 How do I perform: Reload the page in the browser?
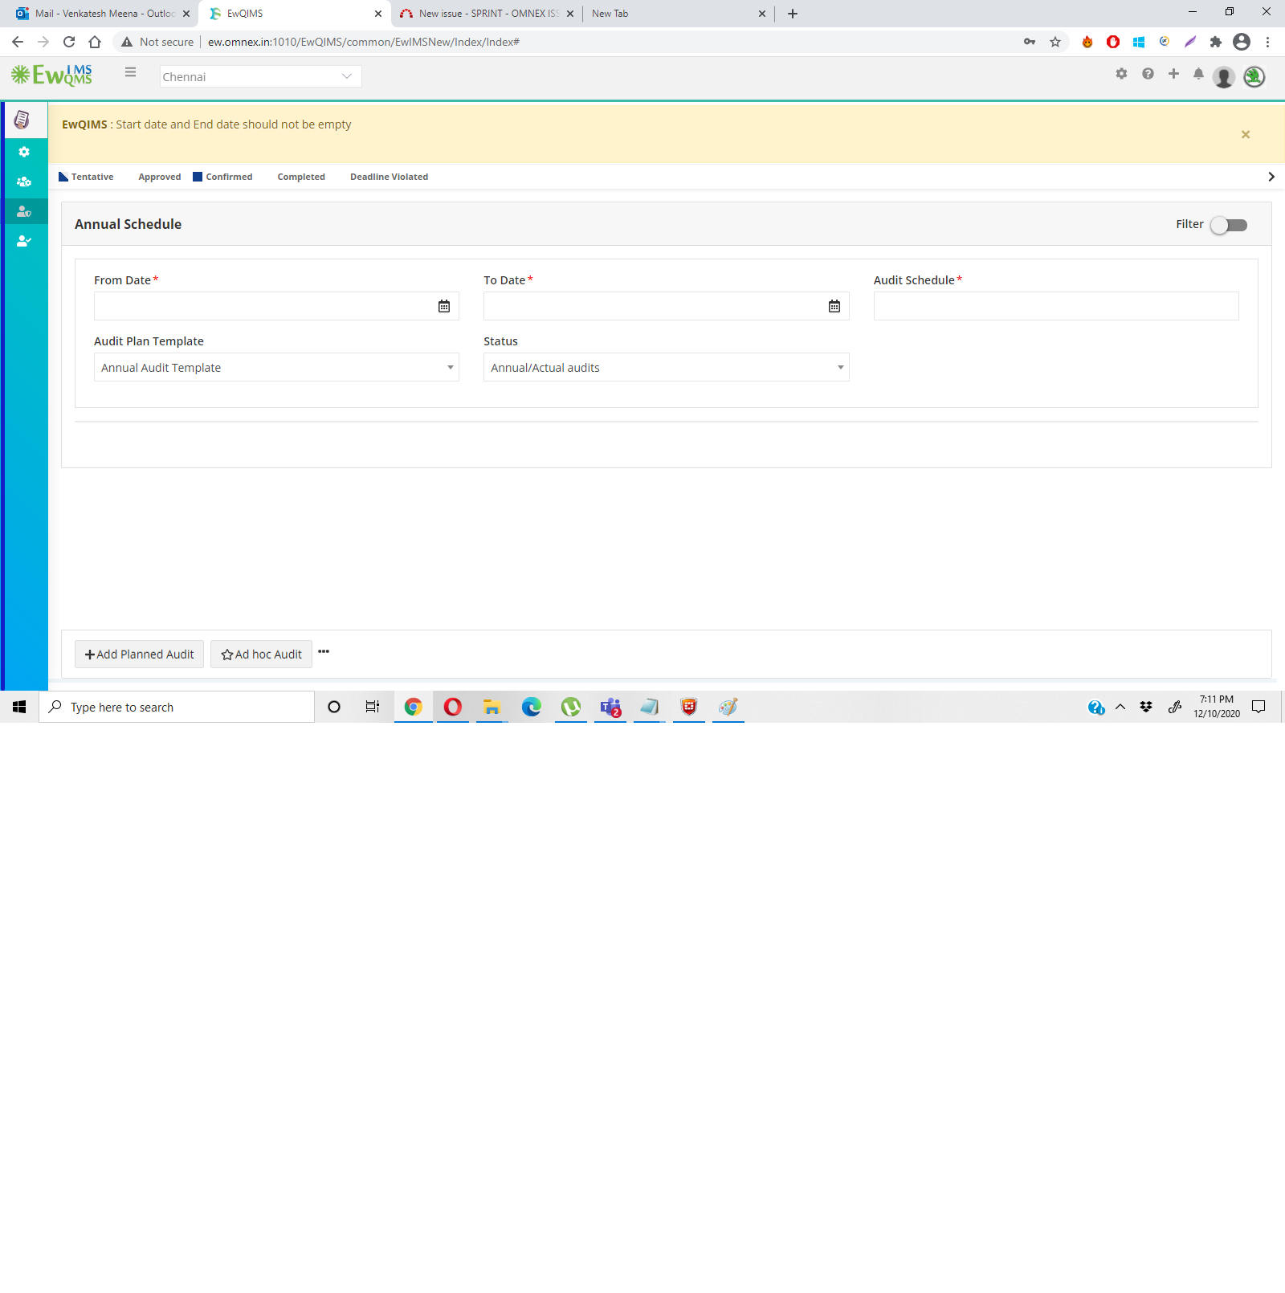click(x=69, y=42)
